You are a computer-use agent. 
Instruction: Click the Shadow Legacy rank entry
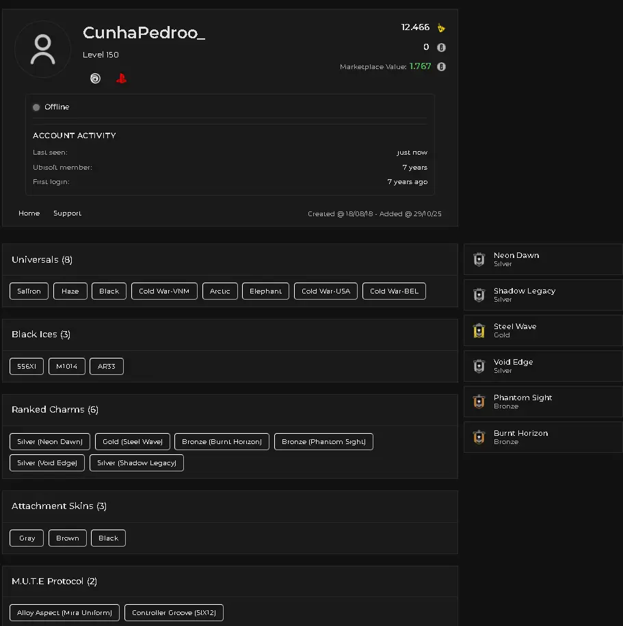click(x=524, y=294)
